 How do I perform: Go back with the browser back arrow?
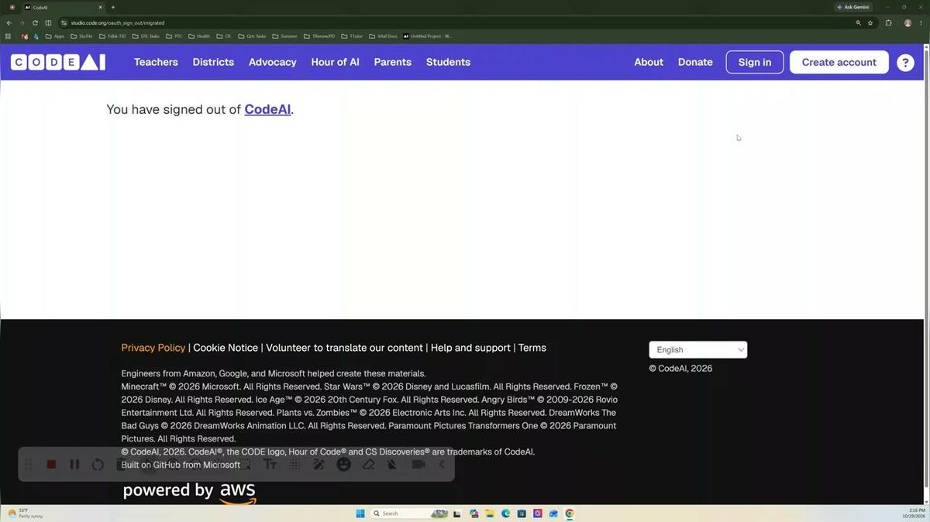tap(9, 23)
